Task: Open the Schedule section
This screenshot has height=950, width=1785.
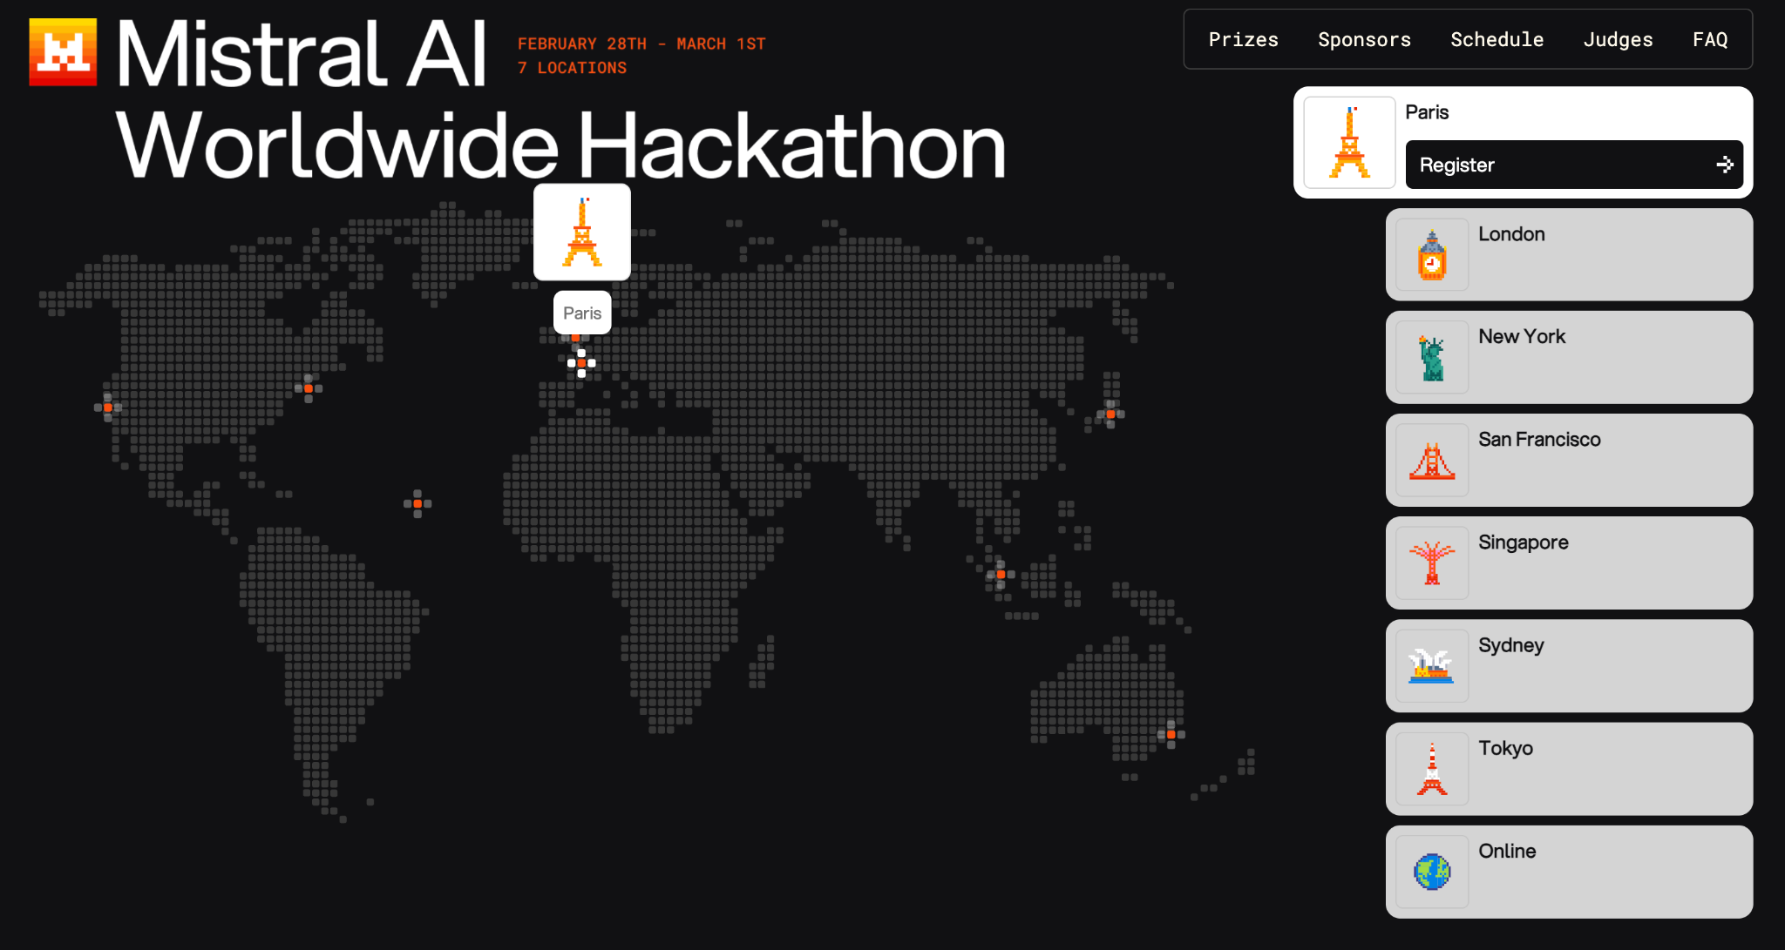Action: (x=1497, y=39)
